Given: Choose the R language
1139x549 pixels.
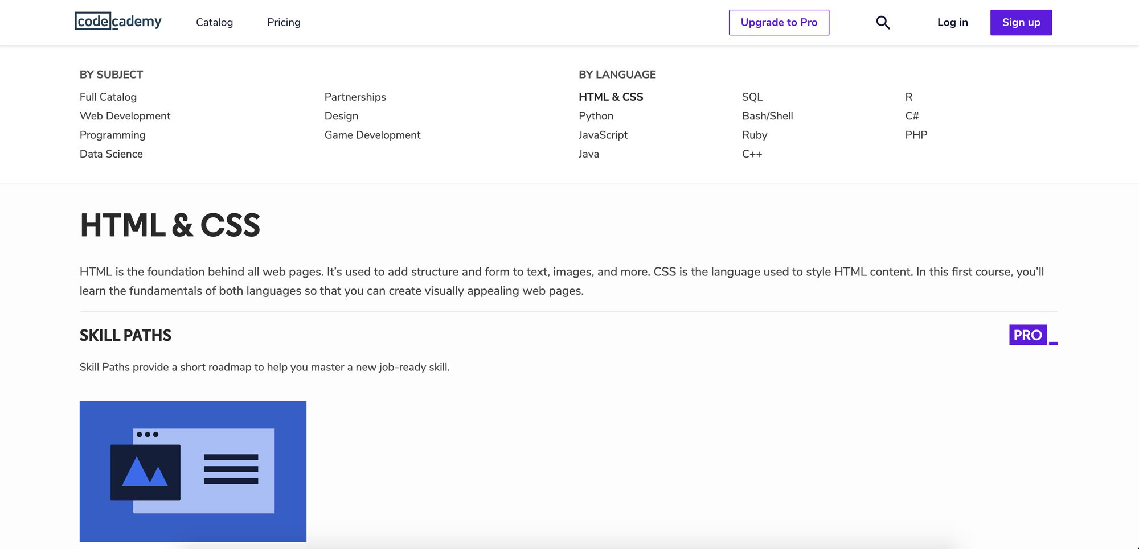Looking at the screenshot, I should click(x=909, y=97).
